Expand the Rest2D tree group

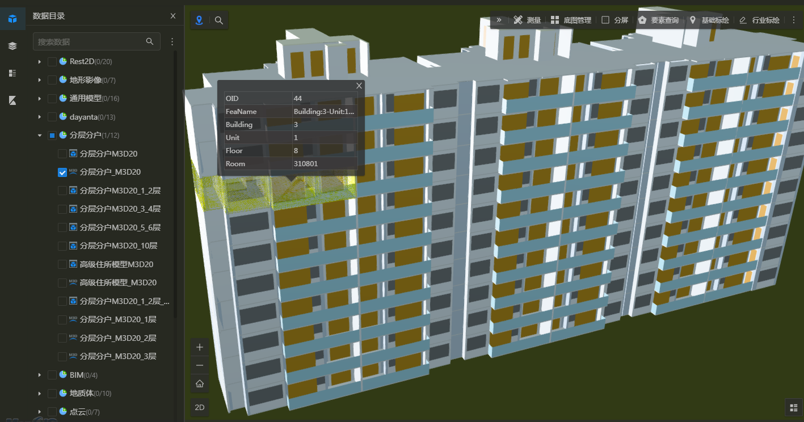coord(39,61)
